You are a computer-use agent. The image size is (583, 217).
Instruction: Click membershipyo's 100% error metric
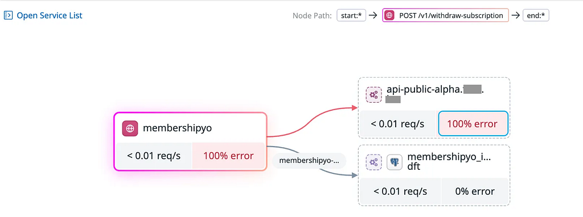[228, 156]
